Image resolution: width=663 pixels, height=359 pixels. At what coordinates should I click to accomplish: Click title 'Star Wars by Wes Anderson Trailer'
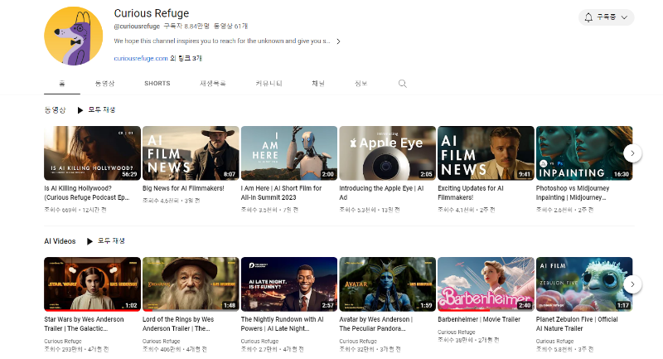click(84, 324)
